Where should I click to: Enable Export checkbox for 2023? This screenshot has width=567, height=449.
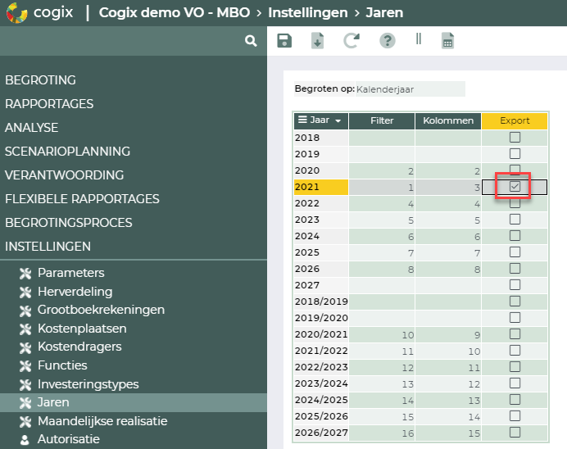[x=515, y=220]
